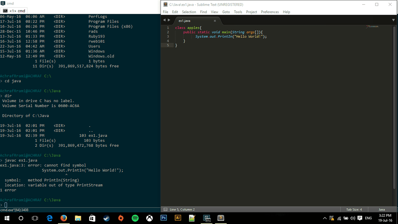Open Microsoft Edge from the taskbar
398x224 pixels.
[50, 218]
